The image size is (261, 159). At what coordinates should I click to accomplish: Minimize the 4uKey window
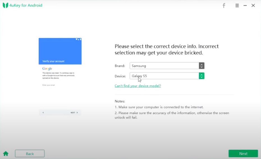[245, 6]
